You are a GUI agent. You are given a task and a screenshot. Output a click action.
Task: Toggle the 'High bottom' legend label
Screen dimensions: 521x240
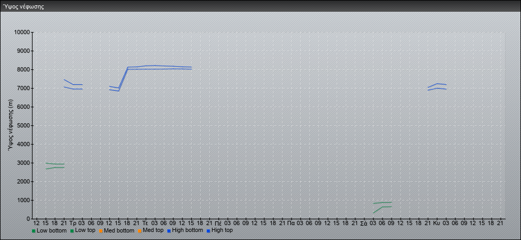(187, 230)
